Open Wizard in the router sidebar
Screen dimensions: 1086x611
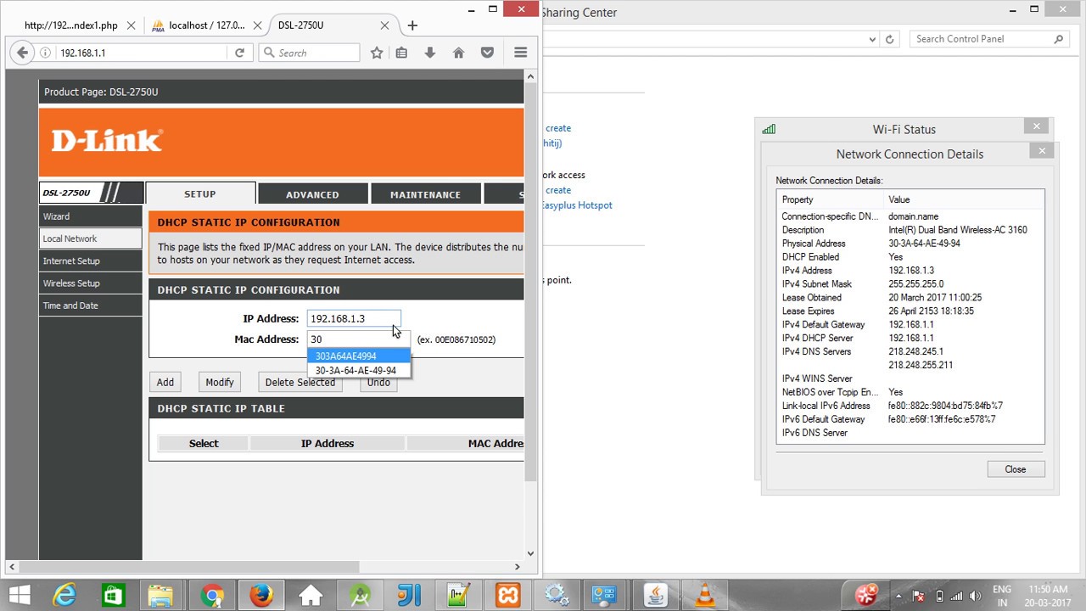[91, 216]
